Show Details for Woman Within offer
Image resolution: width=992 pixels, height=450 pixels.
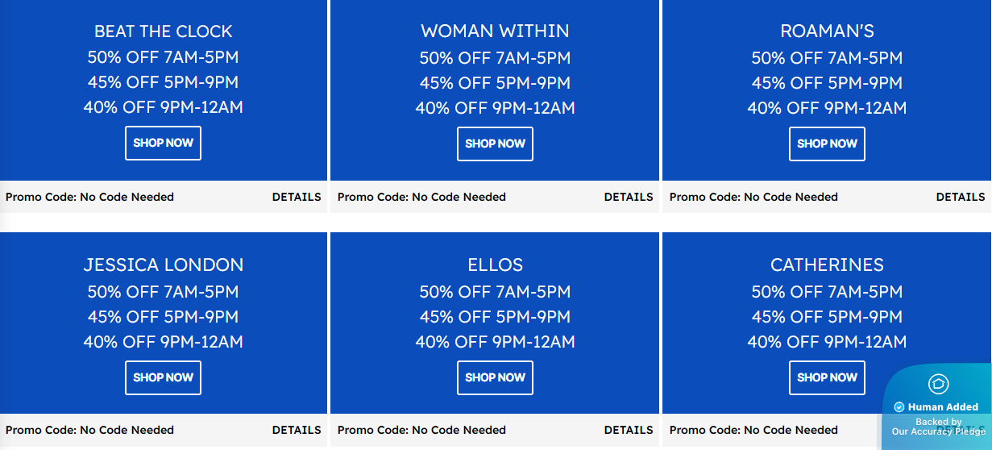[x=629, y=197]
